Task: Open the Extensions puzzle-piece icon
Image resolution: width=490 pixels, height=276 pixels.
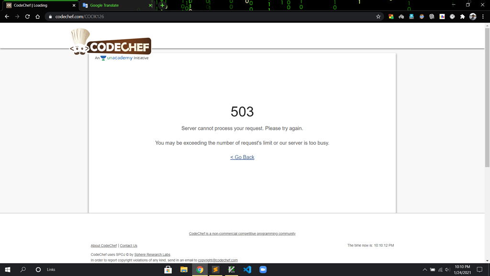Action: 462,16
